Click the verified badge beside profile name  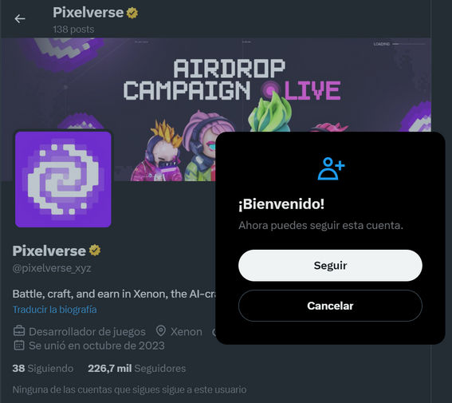[95, 251]
